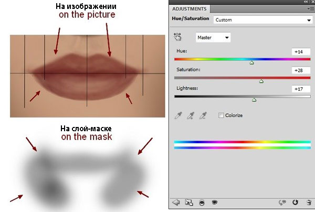
Task: Click the Saturation slider handle
Action: coord(261,81)
